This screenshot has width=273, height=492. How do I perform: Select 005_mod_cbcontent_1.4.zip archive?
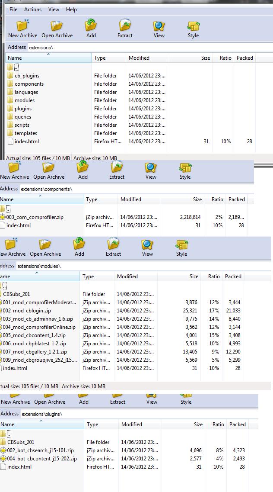pyautogui.click(x=34, y=335)
